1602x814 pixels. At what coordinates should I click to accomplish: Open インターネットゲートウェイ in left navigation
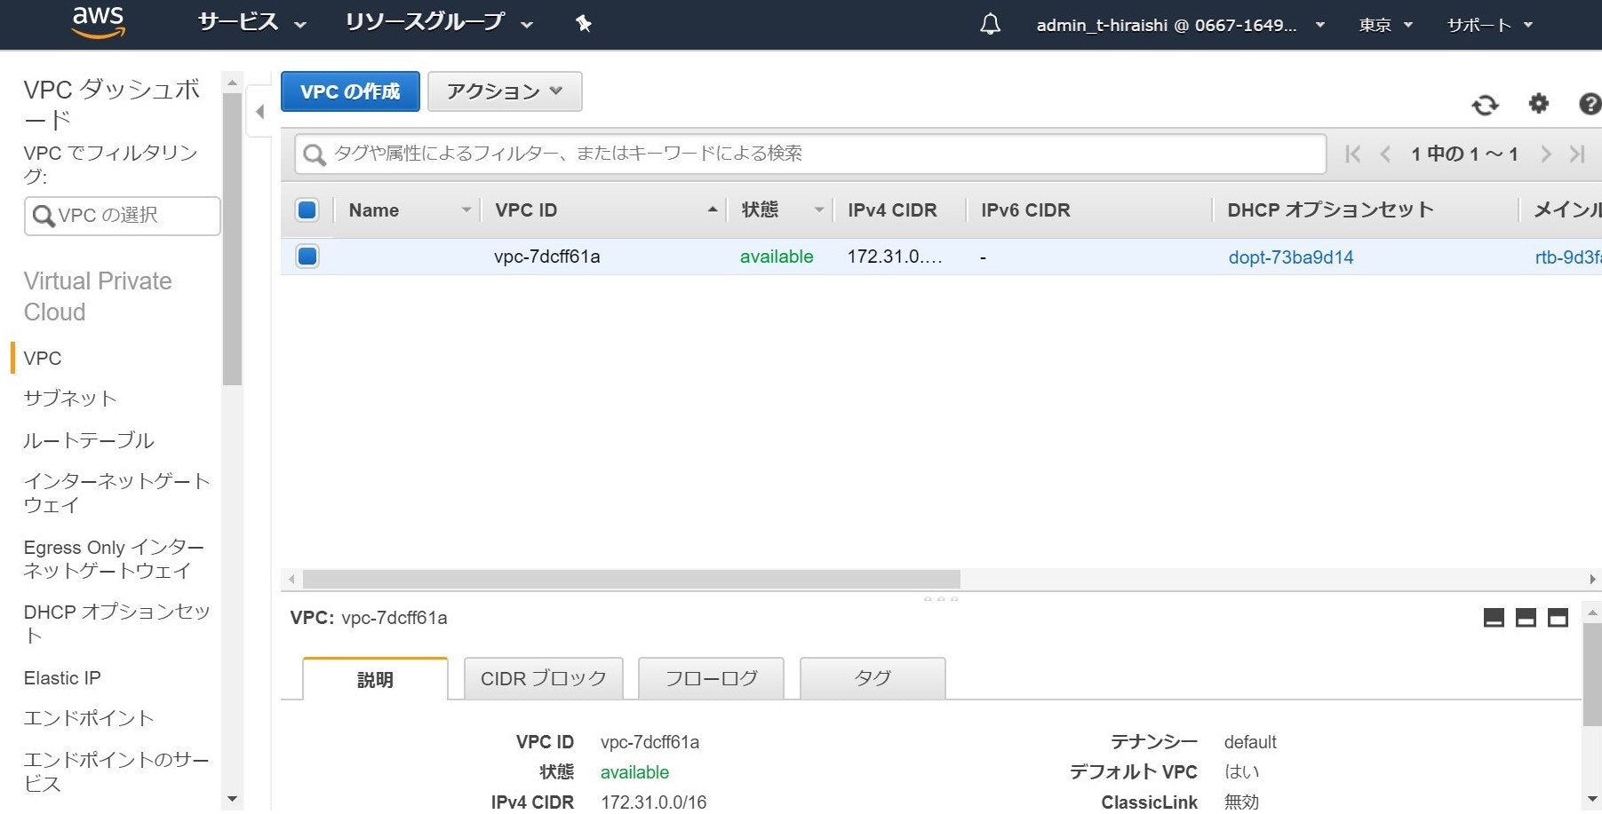[x=116, y=493]
